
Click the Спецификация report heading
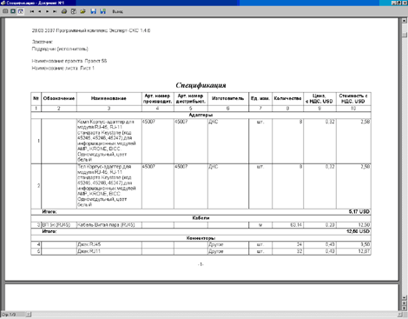click(x=201, y=85)
